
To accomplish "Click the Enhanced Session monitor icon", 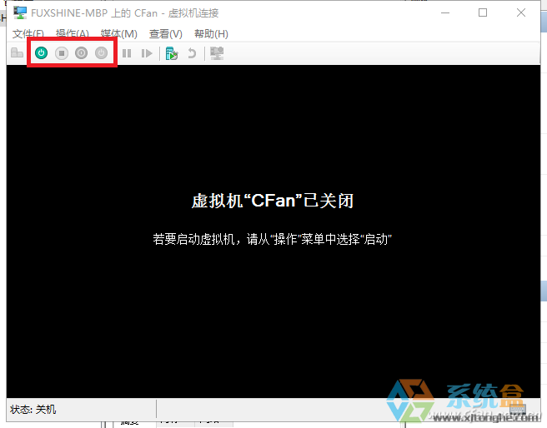I will pos(217,53).
